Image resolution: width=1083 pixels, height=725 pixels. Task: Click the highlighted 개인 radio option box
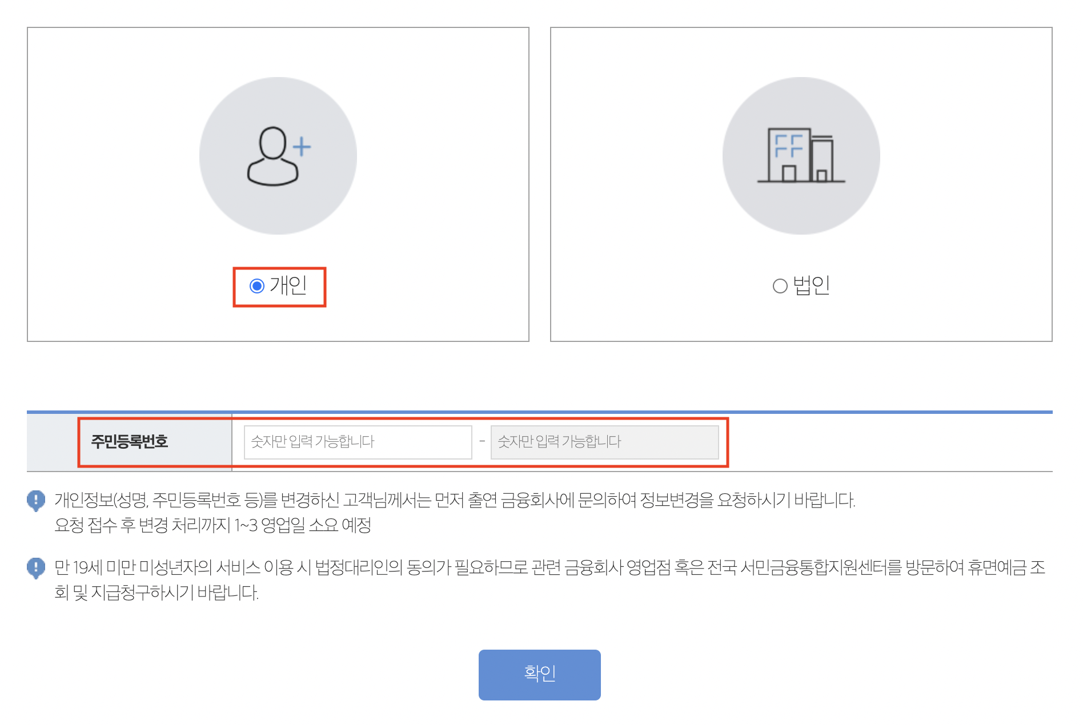(280, 288)
